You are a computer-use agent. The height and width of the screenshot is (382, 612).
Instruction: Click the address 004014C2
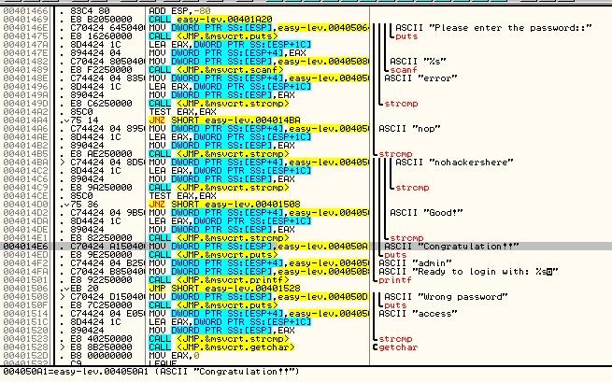tap(26, 171)
